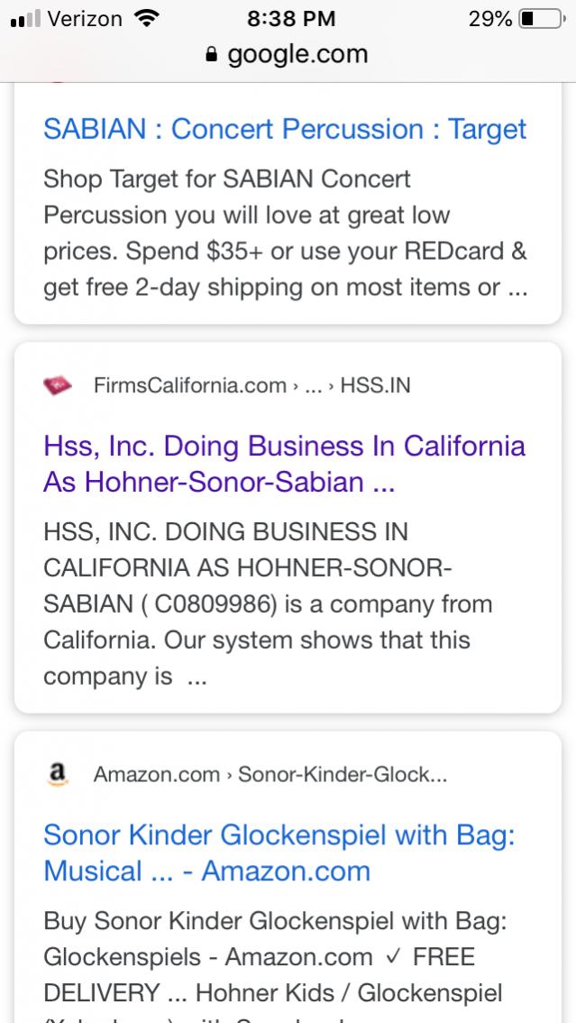The width and height of the screenshot is (576, 1023).
Task: Tap the Sonor-Kinder-Glock... breadcrumb path
Action: [343, 775]
